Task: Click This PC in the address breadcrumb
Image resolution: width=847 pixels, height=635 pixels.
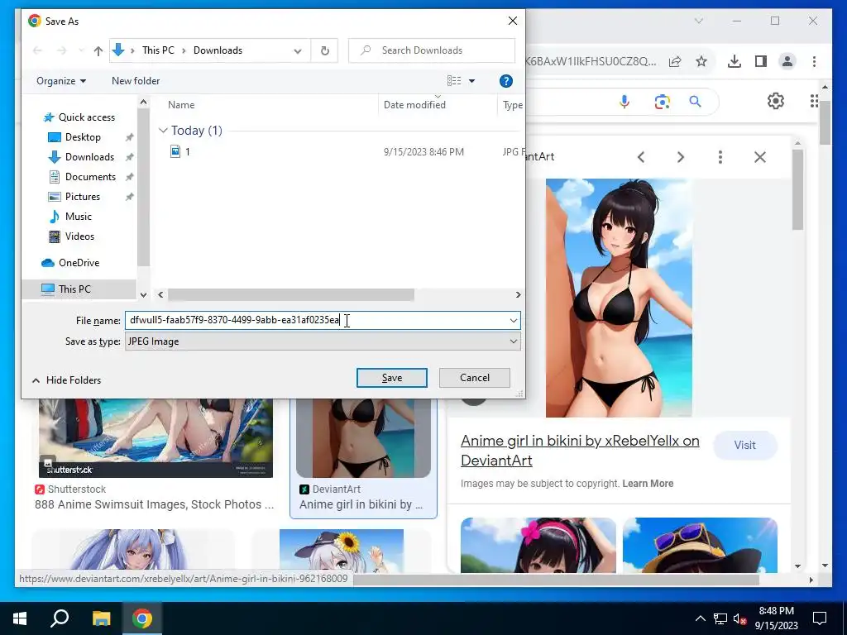Action: pyautogui.click(x=158, y=50)
